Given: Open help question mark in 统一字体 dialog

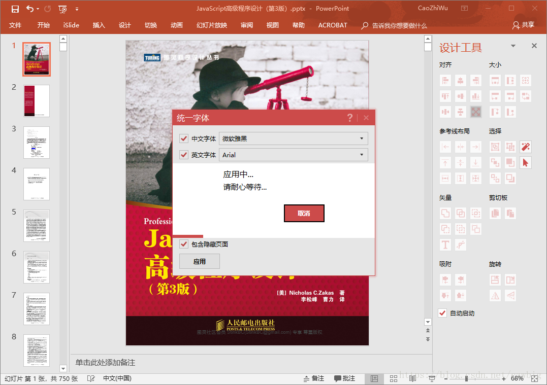Looking at the screenshot, I should (350, 118).
